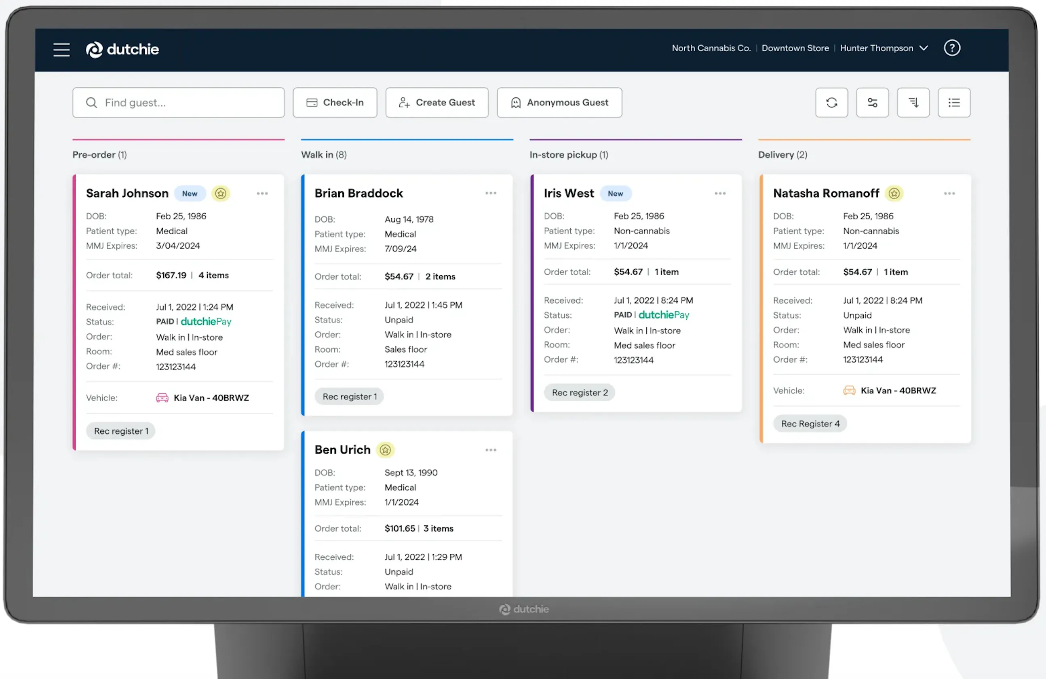The width and height of the screenshot is (1046, 679).
Task: Click the 2 items count on Brian Braddock's card
Action: coord(441,277)
